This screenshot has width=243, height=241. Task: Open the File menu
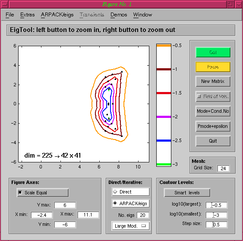coord(10,15)
